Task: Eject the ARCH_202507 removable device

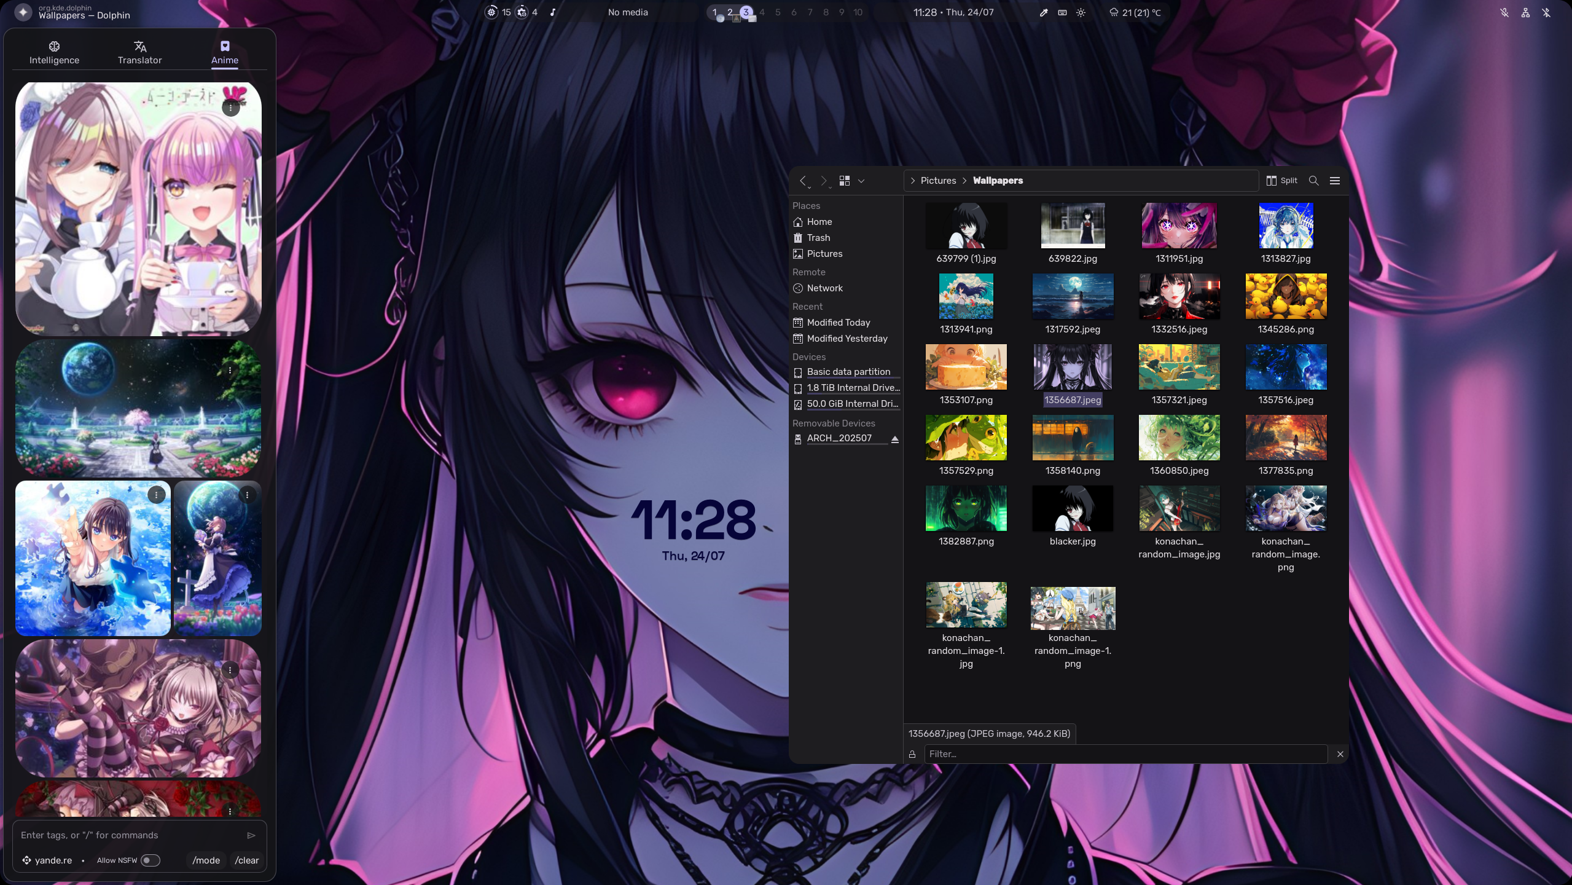Action: 895,439
